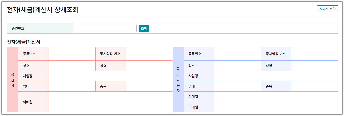
Task: Click 업태 label in 공급받는자 section
Action: pos(192,86)
